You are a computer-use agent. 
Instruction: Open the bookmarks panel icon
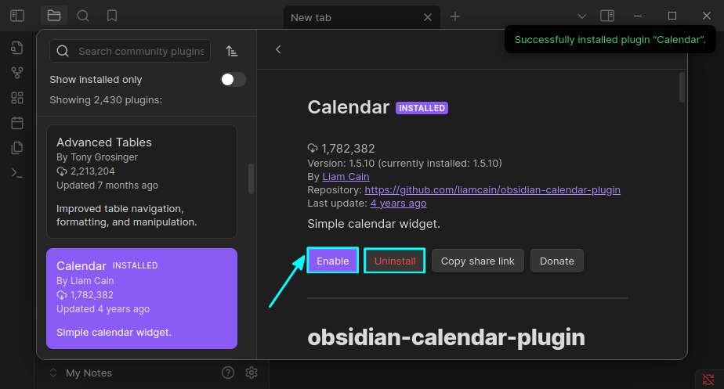(x=112, y=16)
